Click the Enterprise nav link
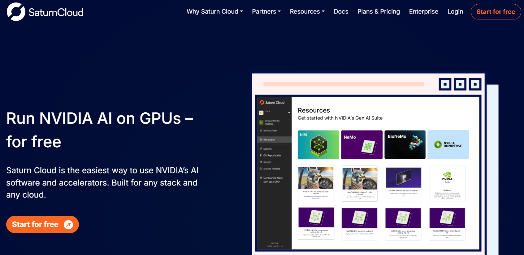The image size is (524, 255). [x=423, y=12]
